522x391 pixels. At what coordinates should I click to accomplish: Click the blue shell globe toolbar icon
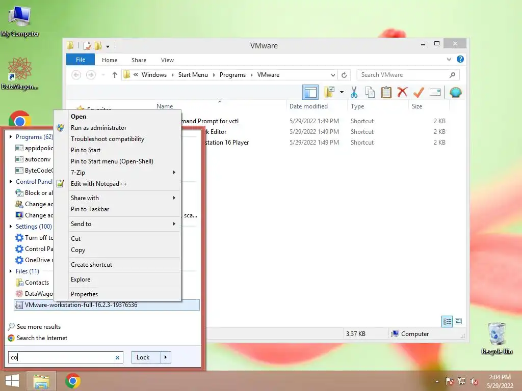pos(455,93)
